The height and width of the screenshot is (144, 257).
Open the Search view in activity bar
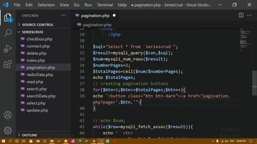8,33
